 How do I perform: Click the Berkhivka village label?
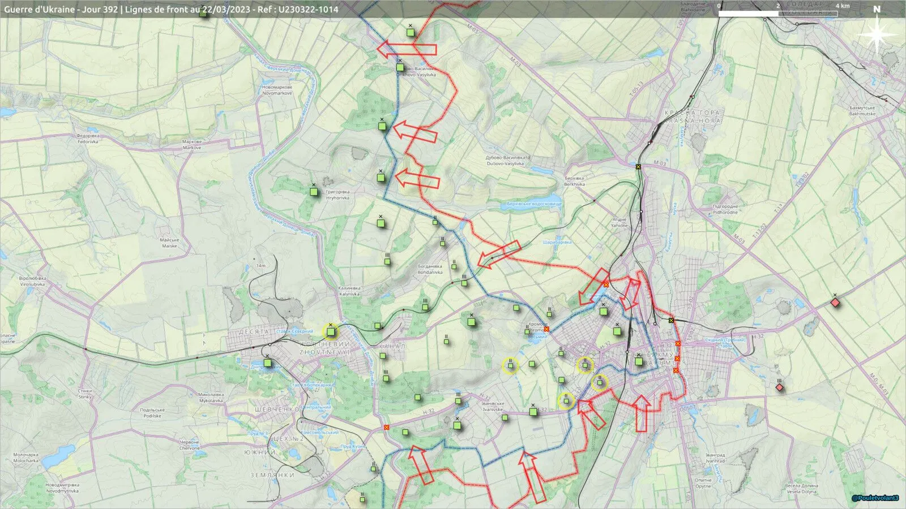[x=574, y=181]
